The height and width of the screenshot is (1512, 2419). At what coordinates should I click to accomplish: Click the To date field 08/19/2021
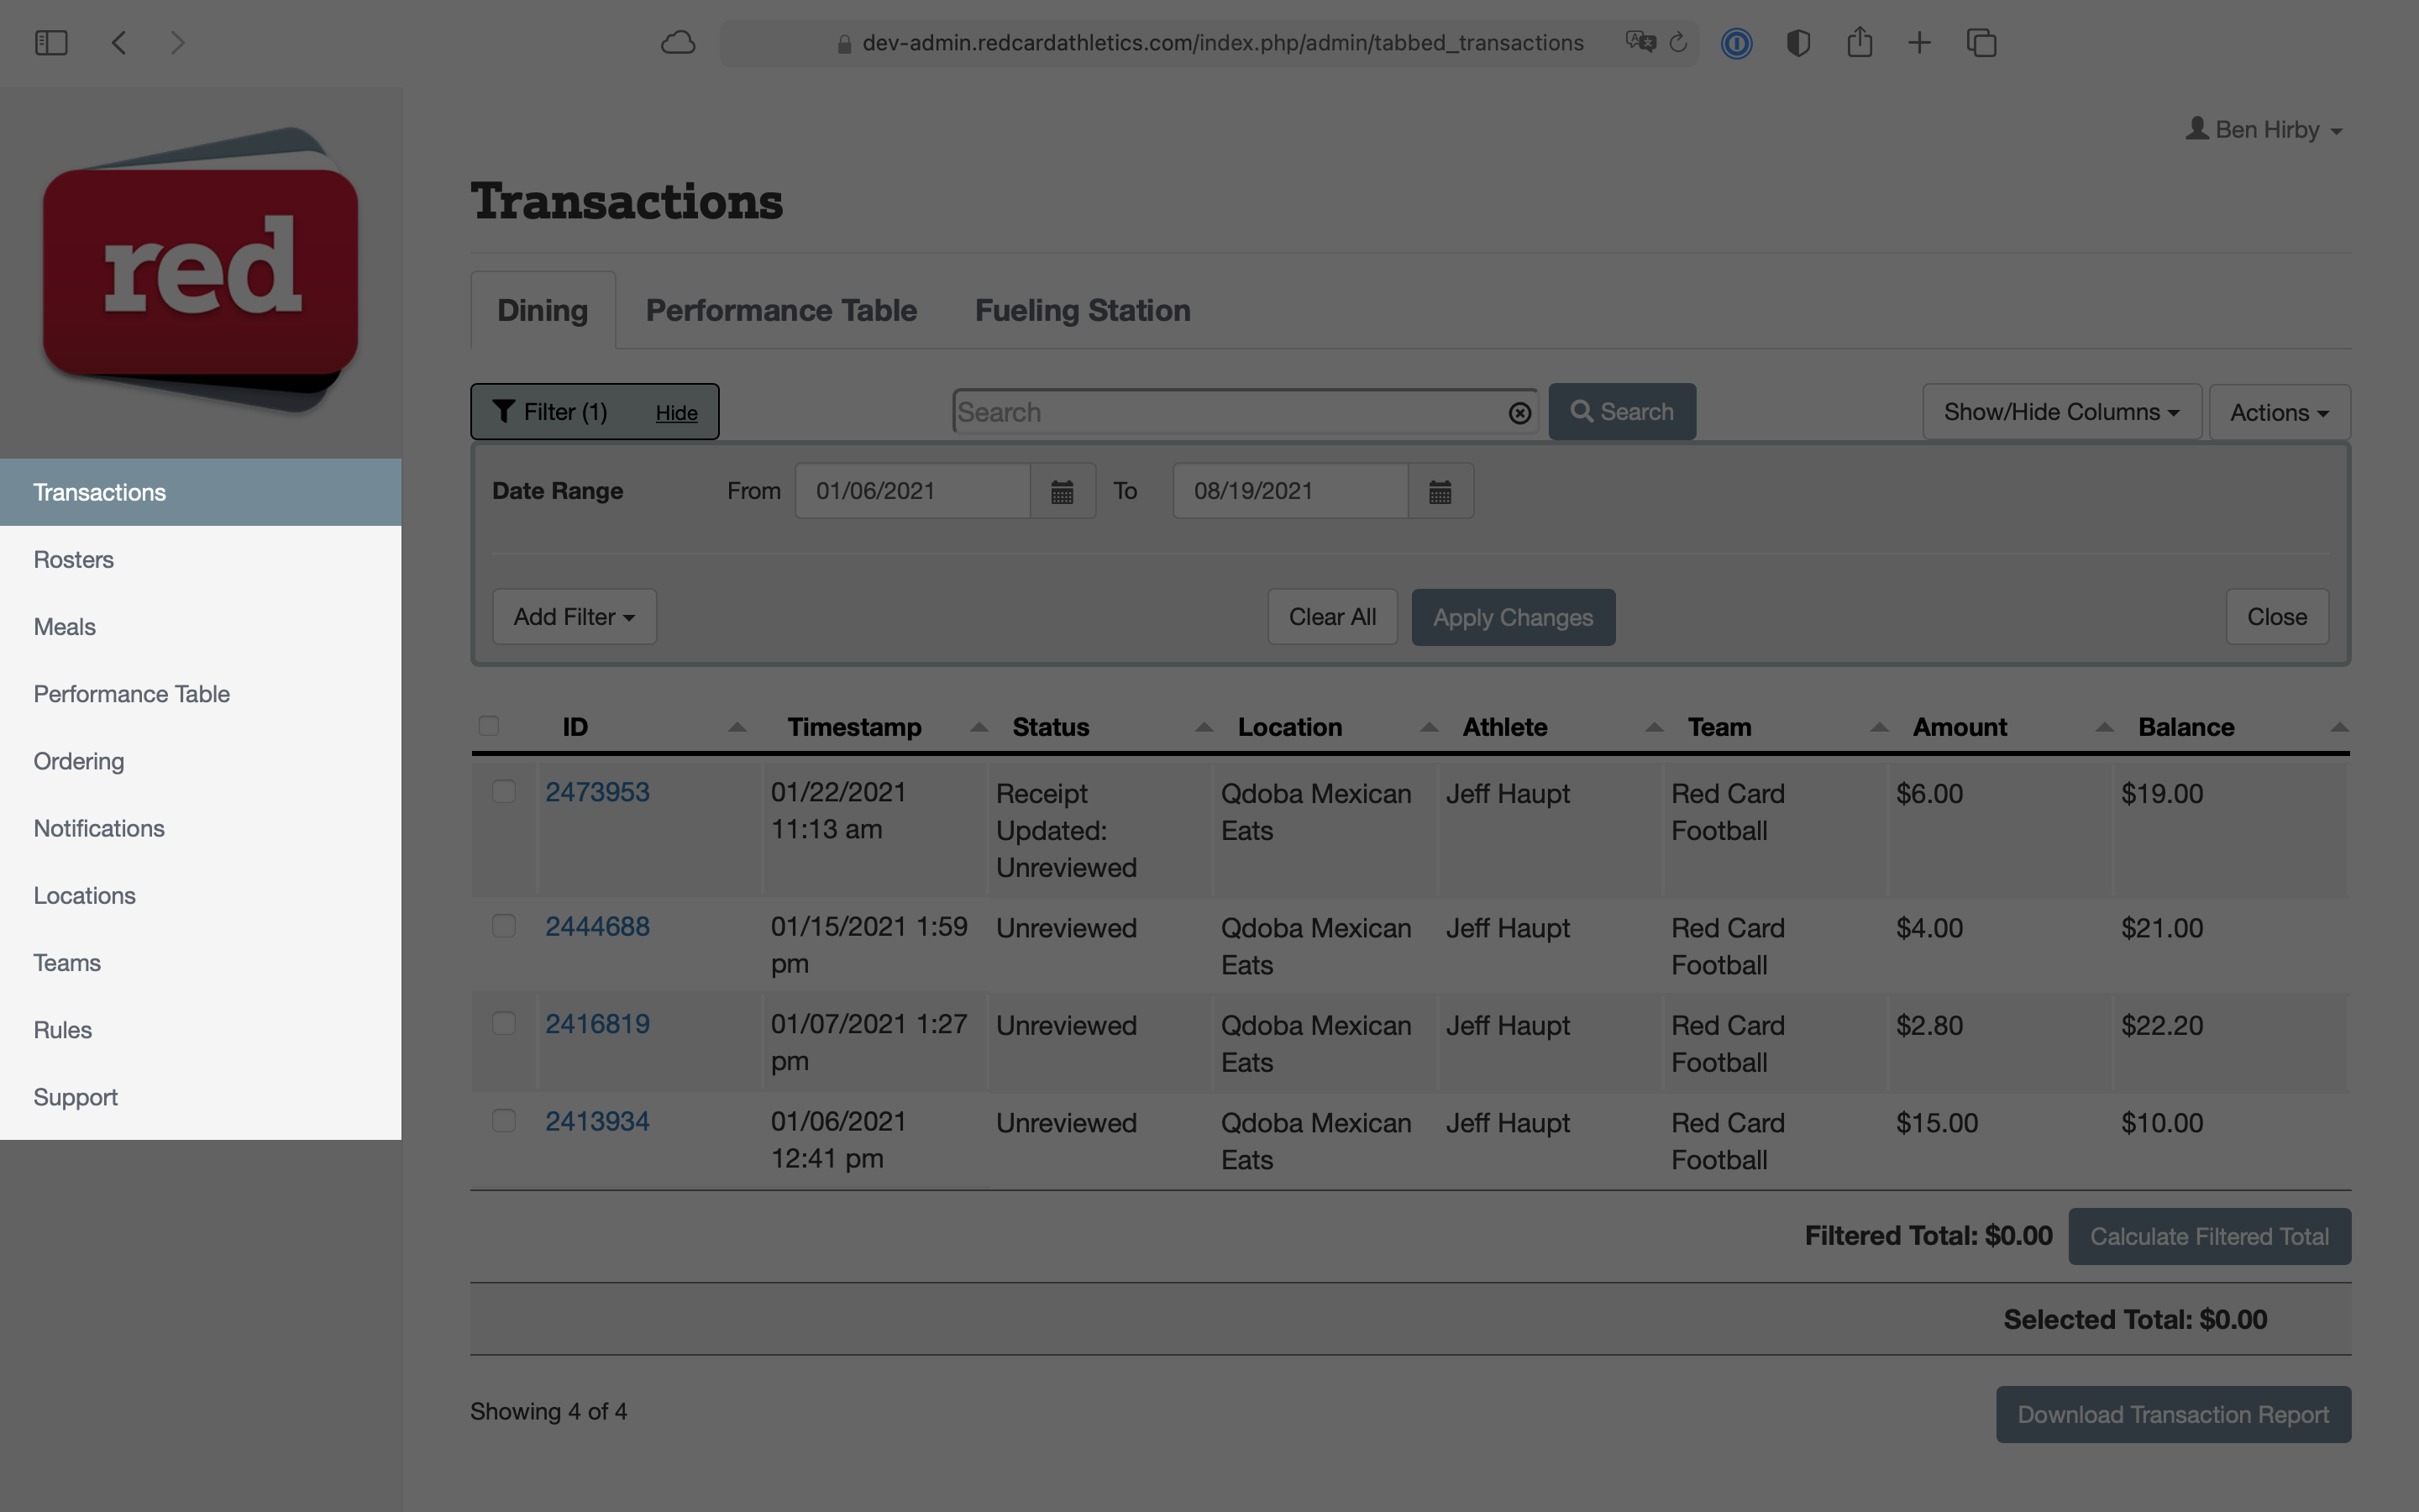coord(1290,491)
